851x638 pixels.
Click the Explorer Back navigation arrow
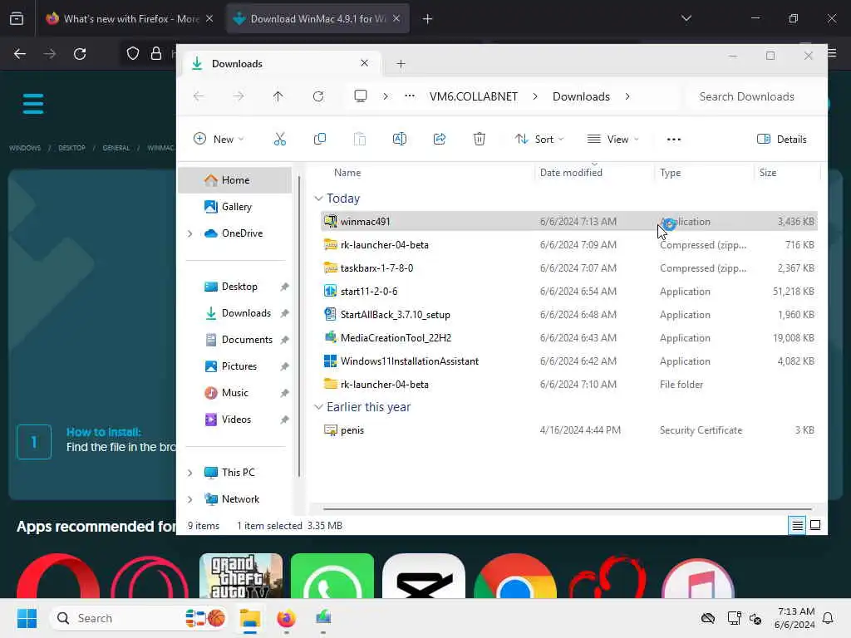tap(199, 96)
